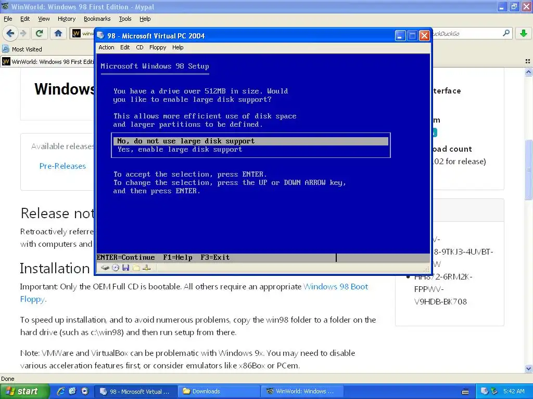Click the network adapter status icon in Virtual PC
Viewport: 533px width, 399px height.
pos(146,268)
